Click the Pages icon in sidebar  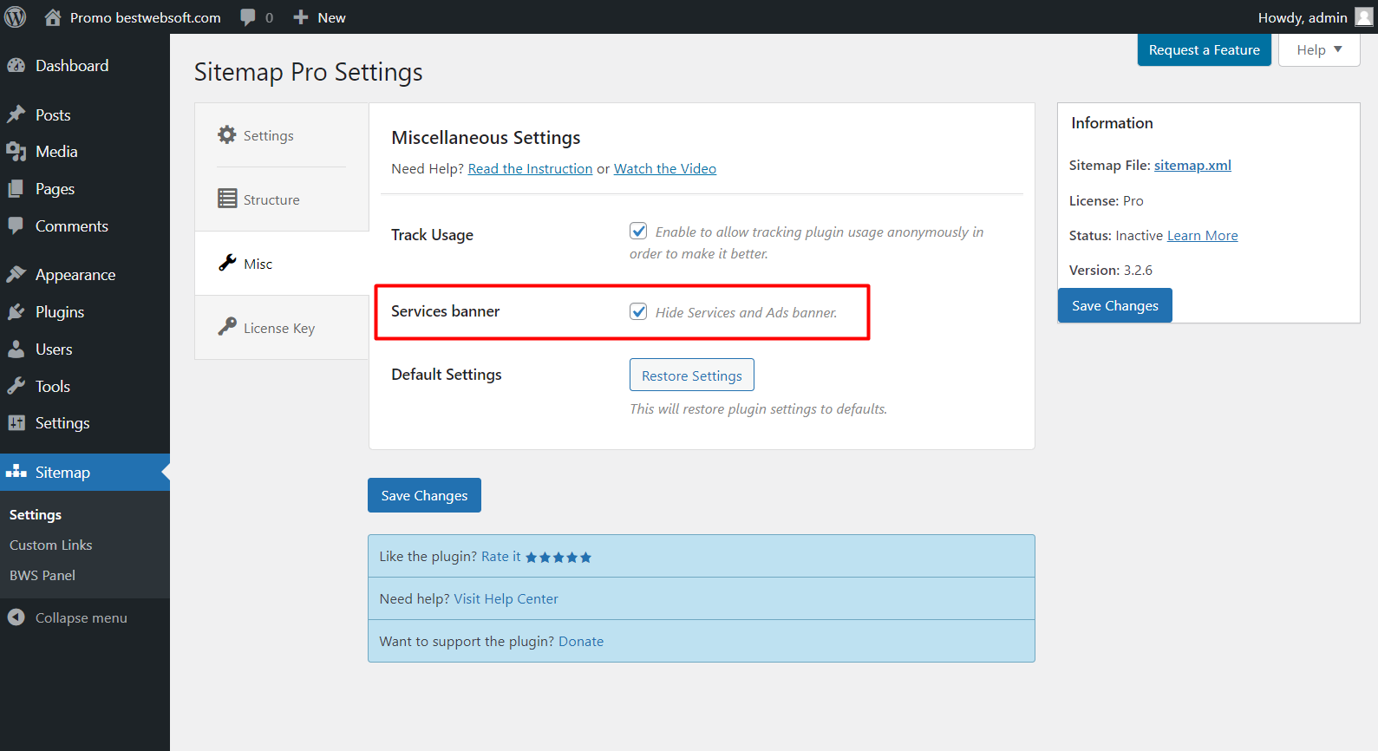click(16, 189)
